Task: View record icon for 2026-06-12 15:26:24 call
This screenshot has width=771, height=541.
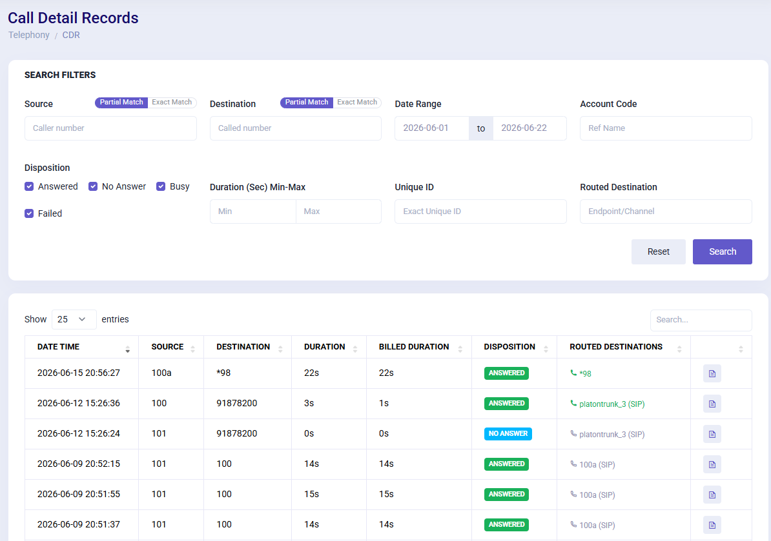Action: tap(712, 434)
